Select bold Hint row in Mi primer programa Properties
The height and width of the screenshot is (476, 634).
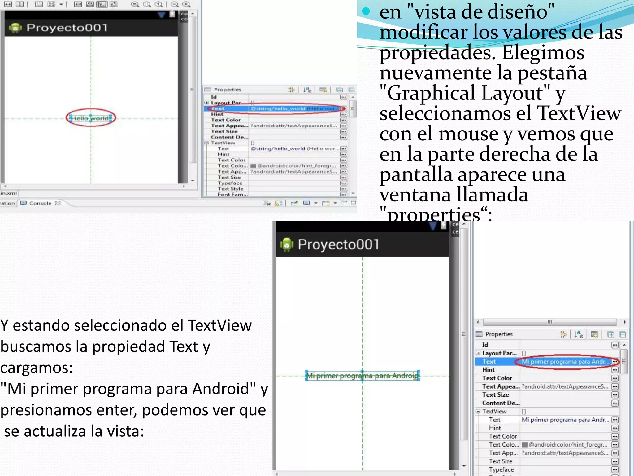pos(547,370)
